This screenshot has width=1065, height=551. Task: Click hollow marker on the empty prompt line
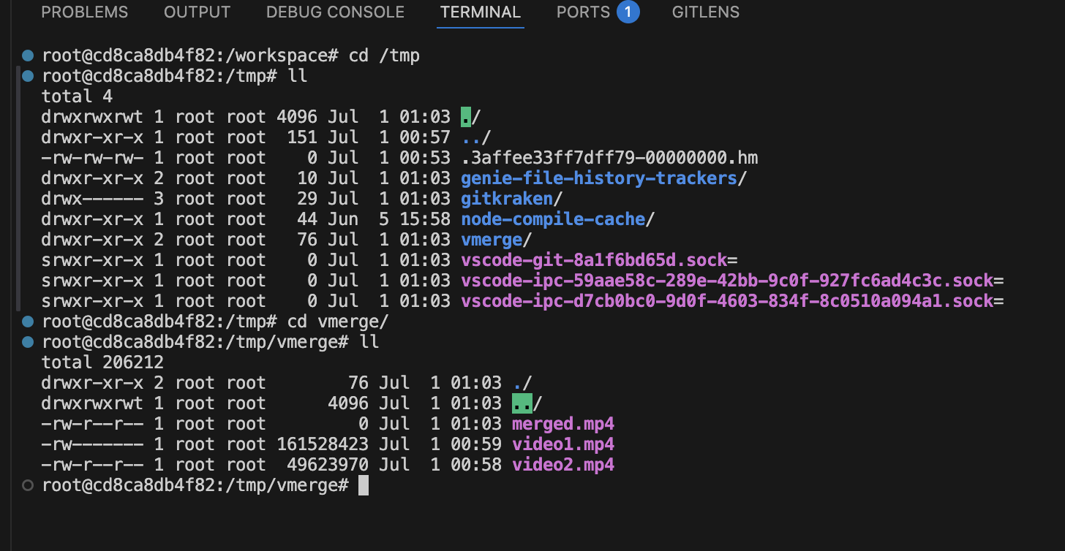pyautogui.click(x=28, y=485)
